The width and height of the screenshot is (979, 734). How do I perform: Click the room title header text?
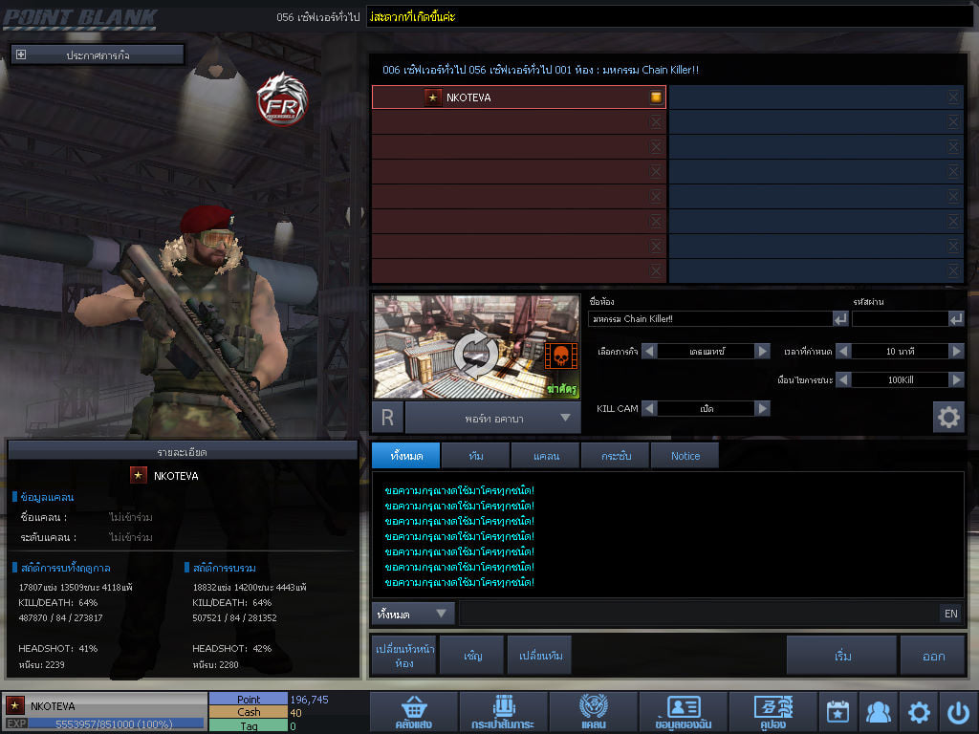pyautogui.click(x=541, y=70)
